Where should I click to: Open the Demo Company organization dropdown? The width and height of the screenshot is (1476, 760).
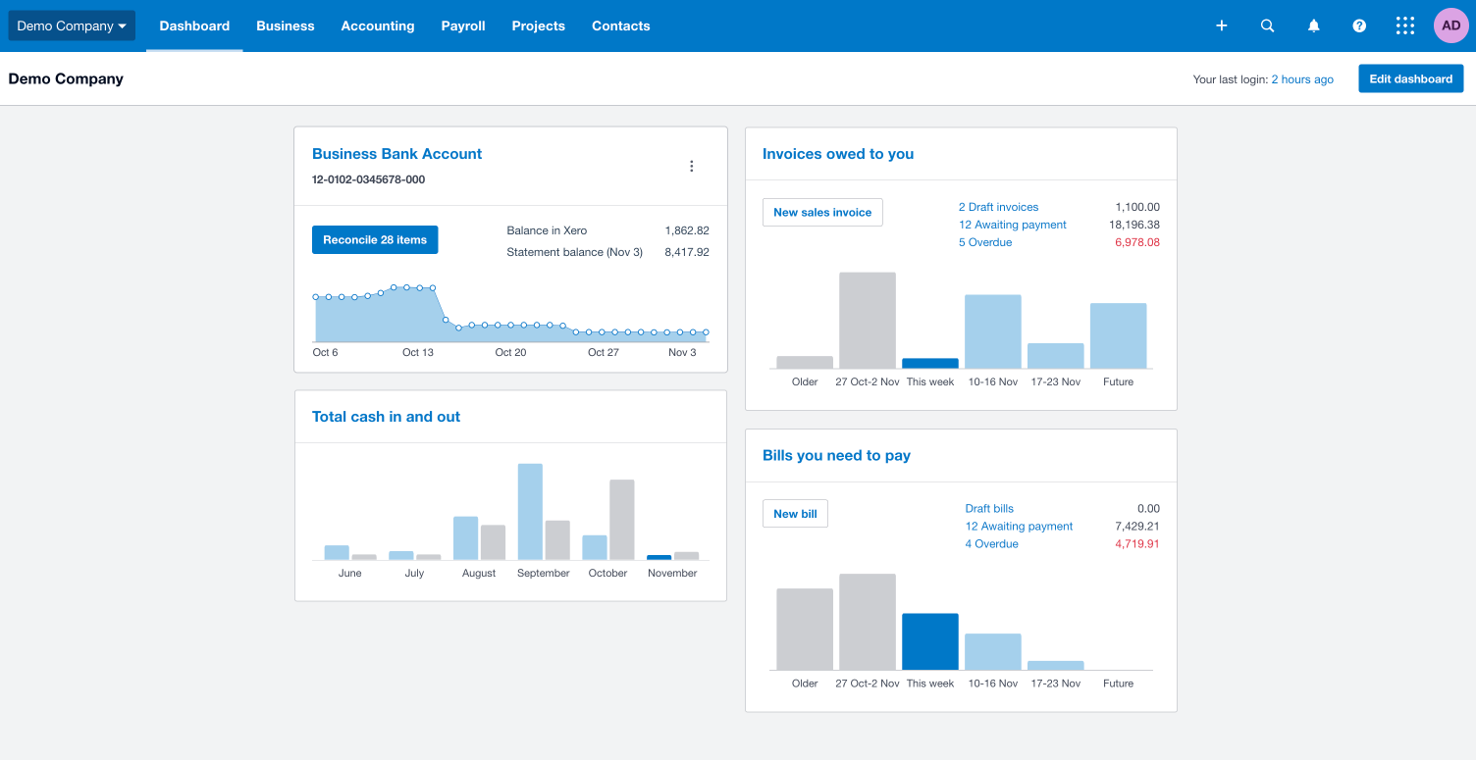[x=71, y=25]
